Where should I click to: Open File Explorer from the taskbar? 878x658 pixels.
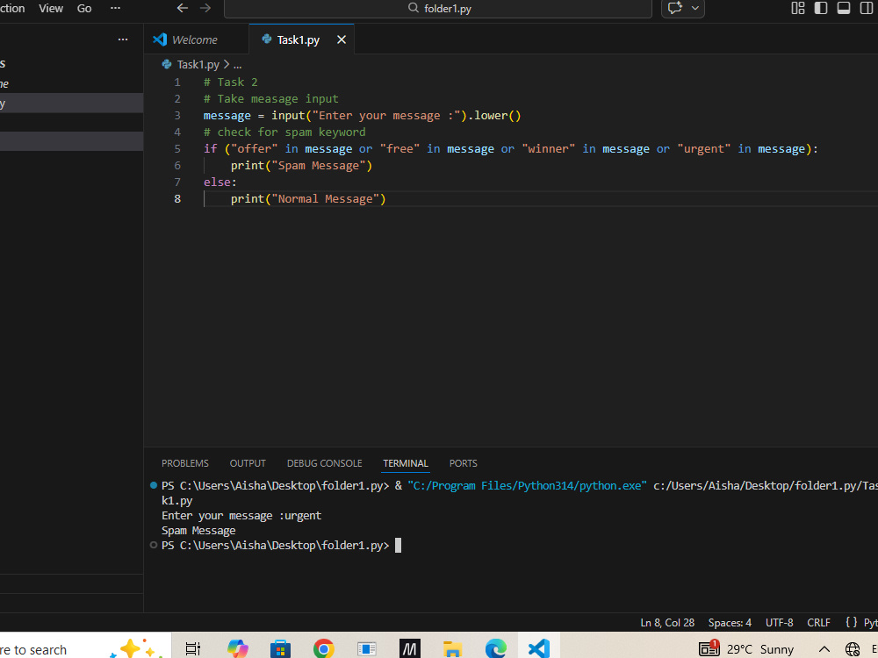point(452,648)
